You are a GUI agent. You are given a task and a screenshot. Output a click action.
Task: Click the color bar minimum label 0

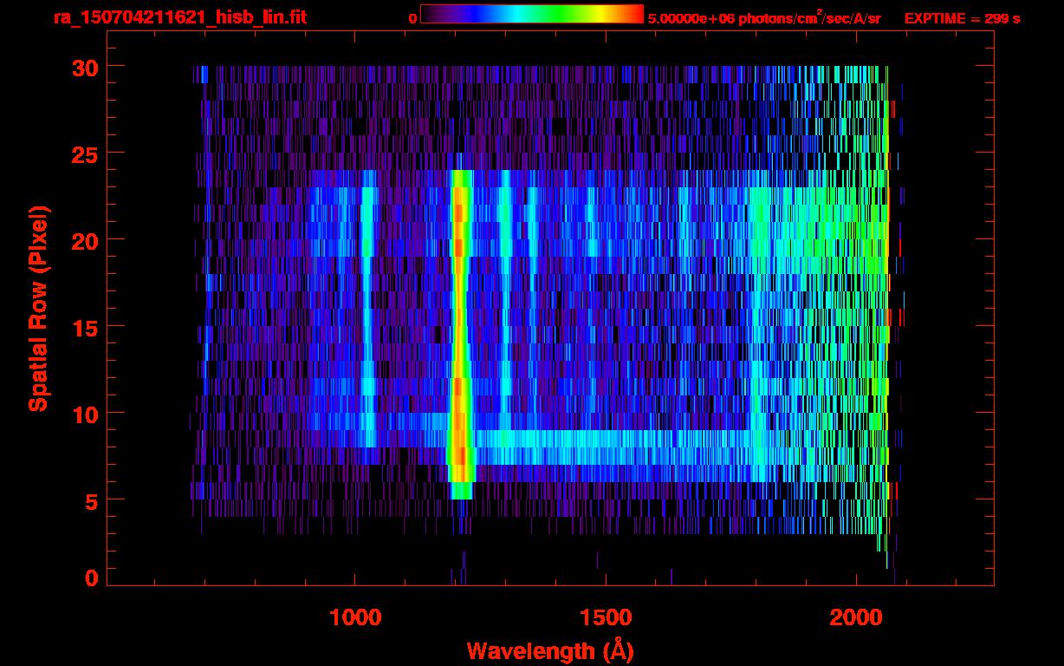point(412,18)
